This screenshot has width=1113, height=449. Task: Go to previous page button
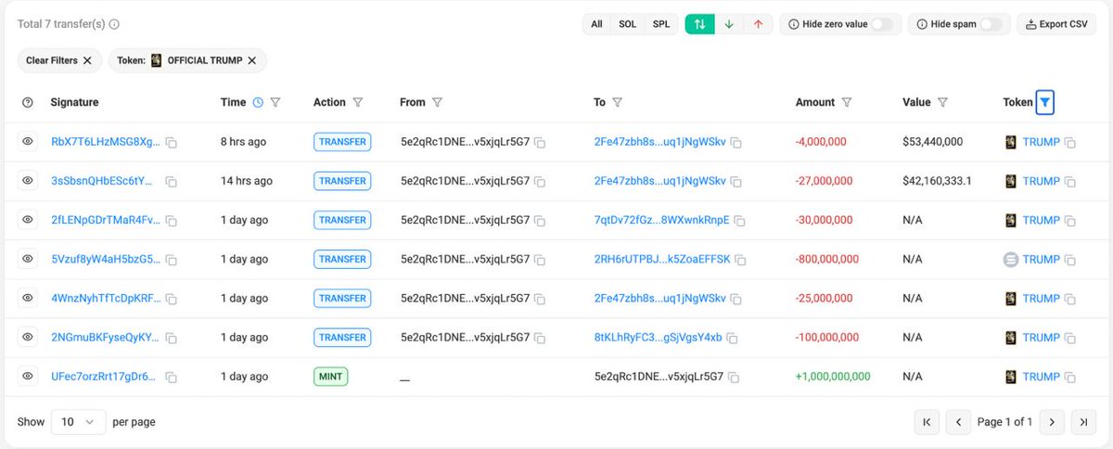click(958, 422)
